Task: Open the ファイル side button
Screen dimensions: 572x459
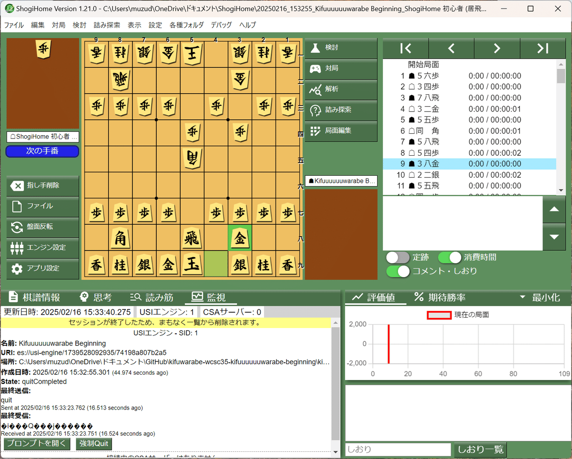Action: pos(43,206)
